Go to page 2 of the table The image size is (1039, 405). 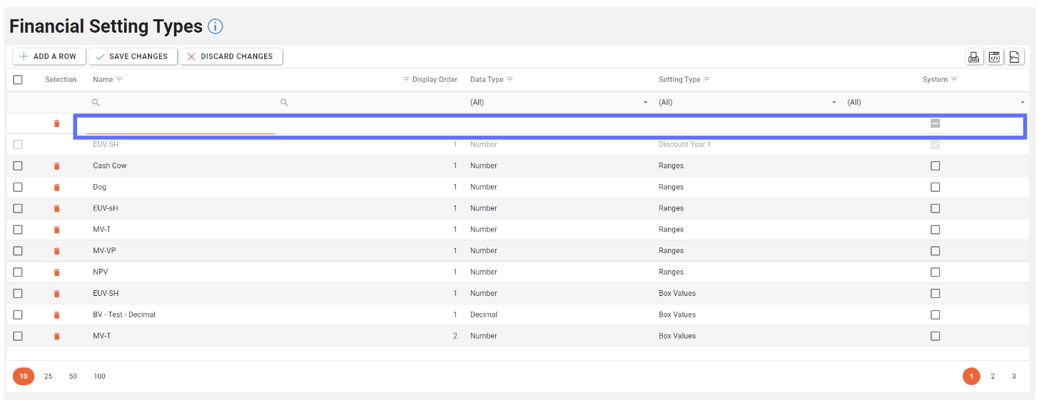[992, 376]
